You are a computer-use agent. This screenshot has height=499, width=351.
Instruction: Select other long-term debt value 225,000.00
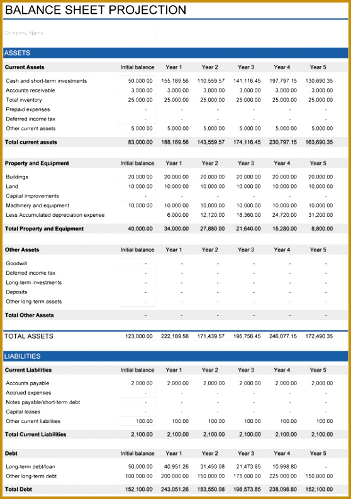283,476
